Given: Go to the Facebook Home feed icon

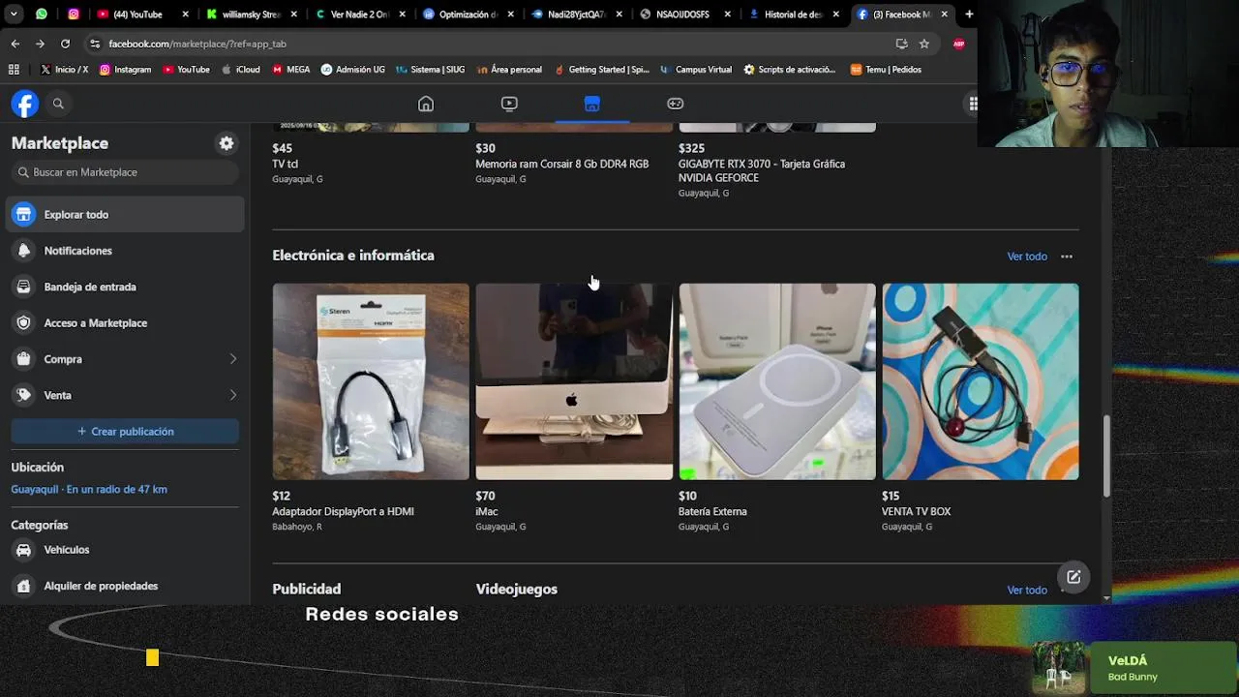Looking at the screenshot, I should click(426, 104).
